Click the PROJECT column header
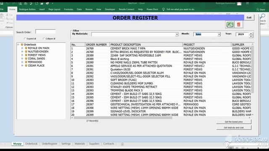Image resolution: width=269 pixels, height=151 pixels. (x=207, y=45)
